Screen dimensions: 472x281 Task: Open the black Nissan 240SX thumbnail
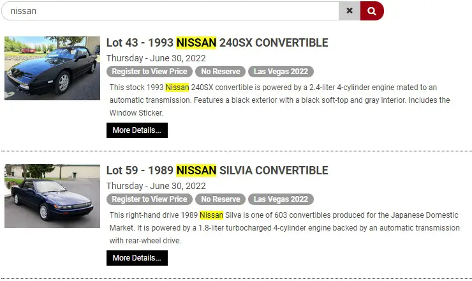pos(52,68)
